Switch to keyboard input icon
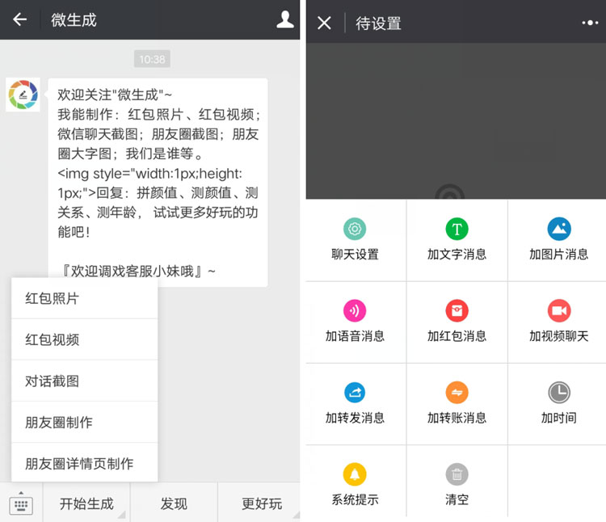Image resolution: width=606 pixels, height=522 pixels. 21,504
